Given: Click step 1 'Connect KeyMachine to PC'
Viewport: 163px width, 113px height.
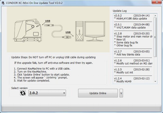Looking at the screenshot, I should click(42, 69).
